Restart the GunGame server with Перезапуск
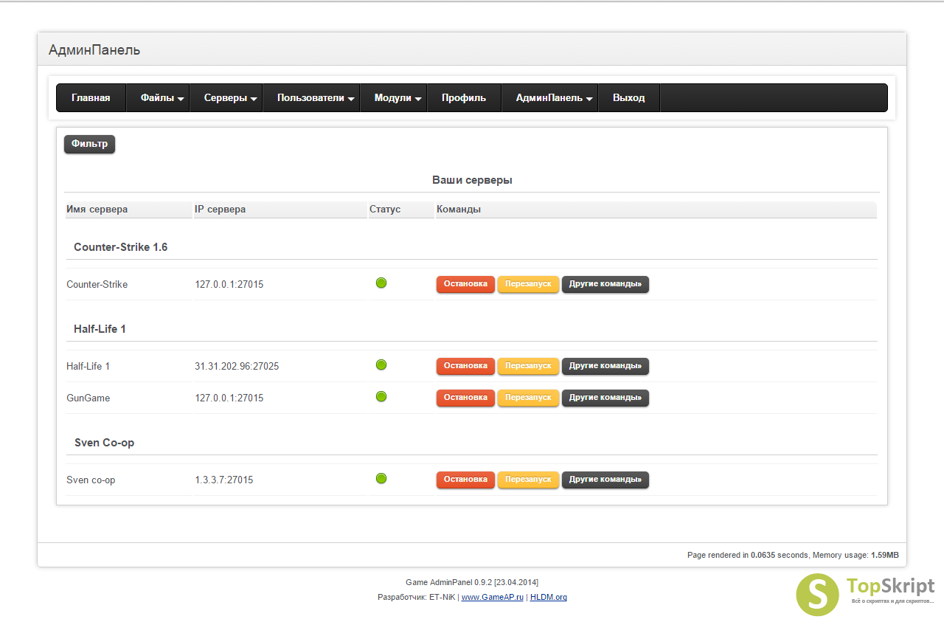 (528, 398)
